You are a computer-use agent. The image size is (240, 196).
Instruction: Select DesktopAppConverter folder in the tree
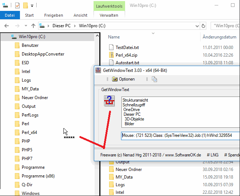pos(43,54)
